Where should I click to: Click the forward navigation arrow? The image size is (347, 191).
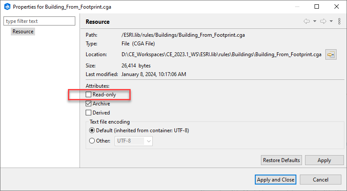pyautogui.click(x=323, y=21)
